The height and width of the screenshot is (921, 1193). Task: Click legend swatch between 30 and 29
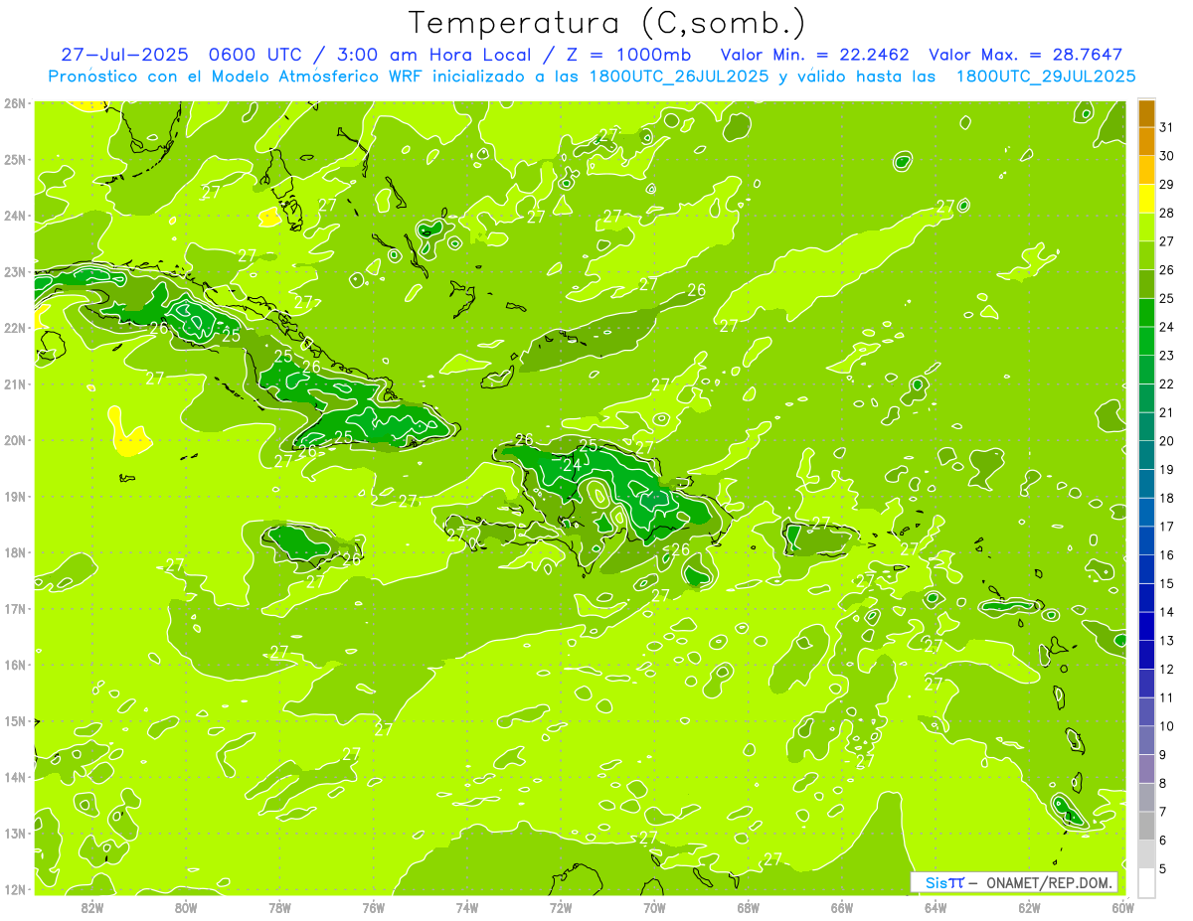1146,171
